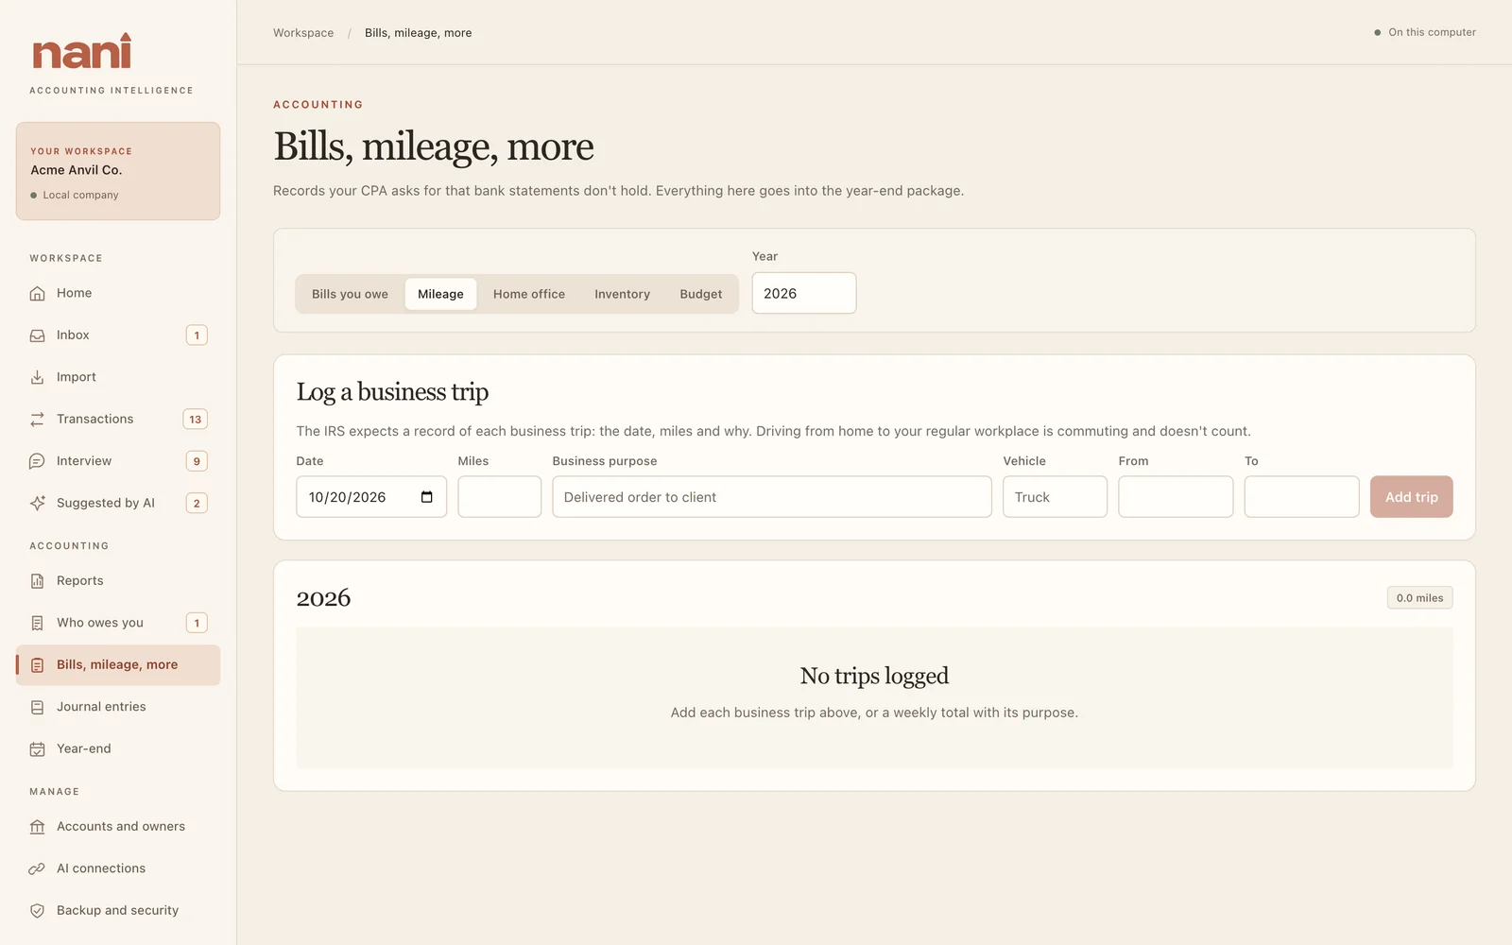Click Workspace breadcrumb link

point(303,33)
